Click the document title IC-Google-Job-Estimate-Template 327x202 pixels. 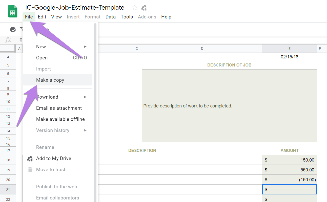tap(75, 8)
